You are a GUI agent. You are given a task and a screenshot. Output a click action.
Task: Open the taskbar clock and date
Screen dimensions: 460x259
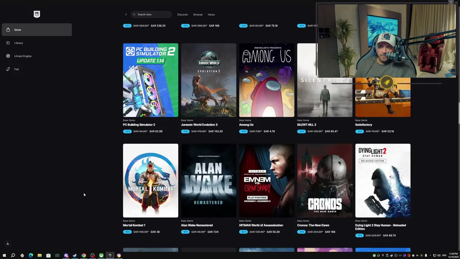pos(453,255)
